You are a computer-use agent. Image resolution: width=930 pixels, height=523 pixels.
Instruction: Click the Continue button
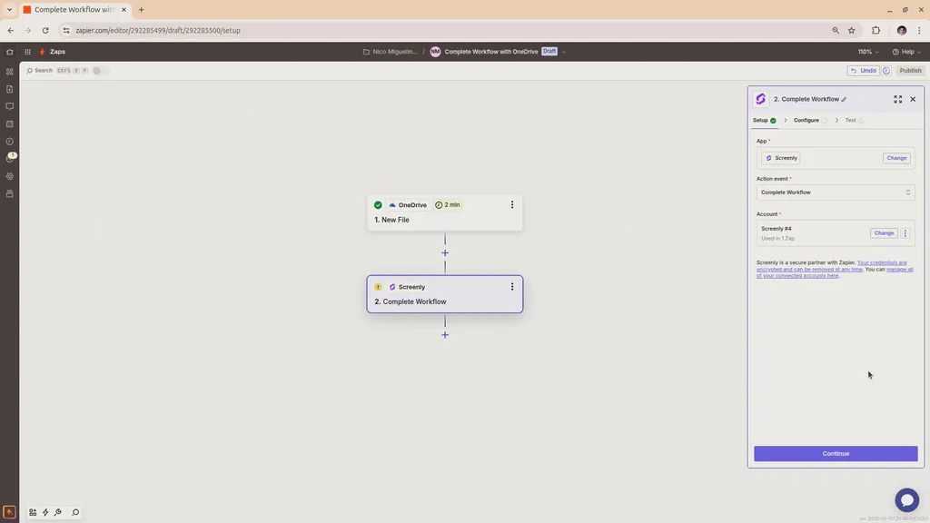(x=835, y=453)
